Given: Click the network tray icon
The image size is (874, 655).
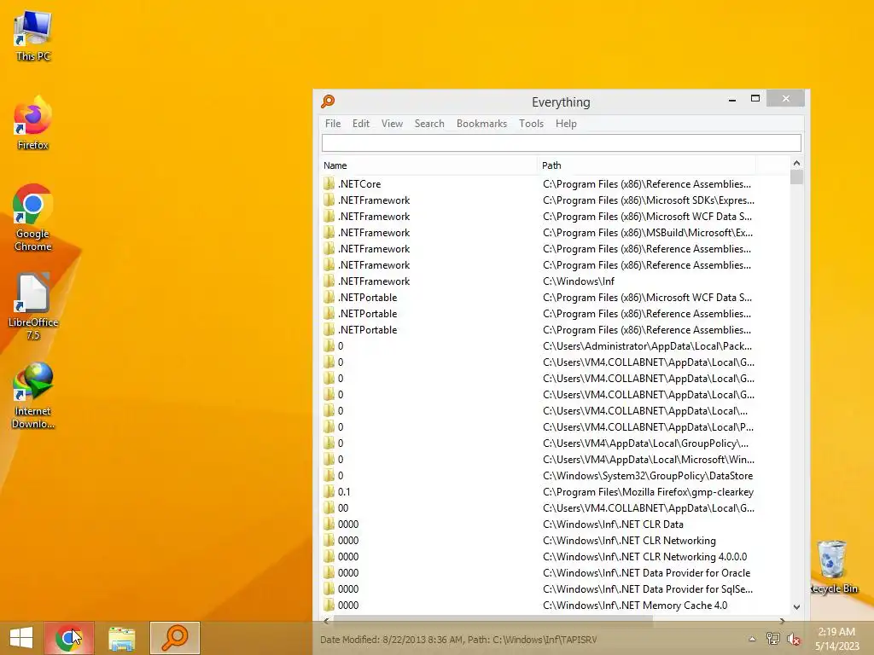Looking at the screenshot, I should pos(772,639).
